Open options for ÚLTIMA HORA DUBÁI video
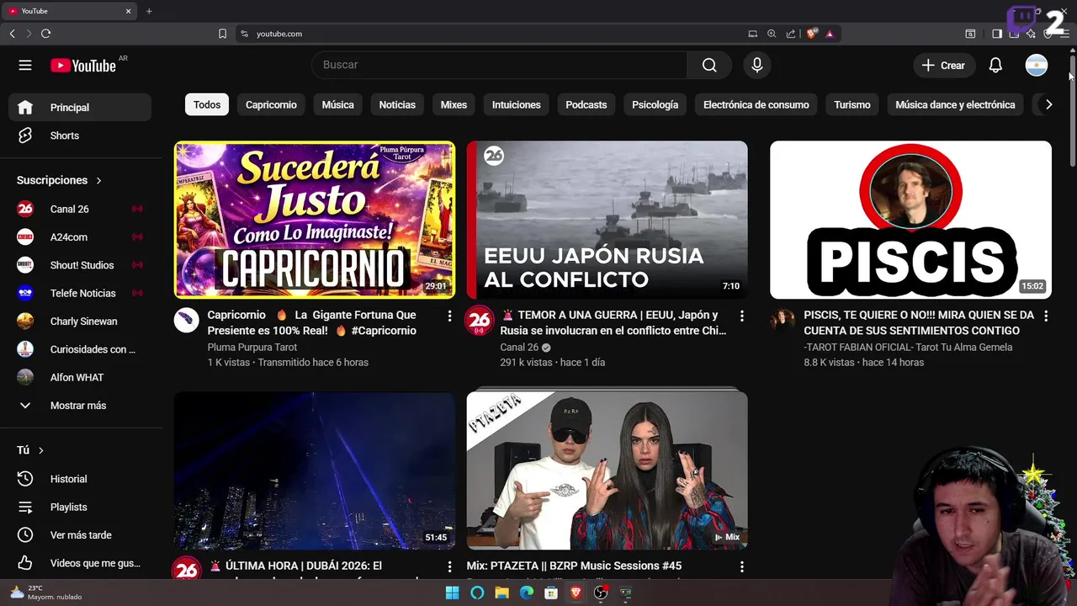Viewport: 1077px width, 606px height. click(449, 566)
